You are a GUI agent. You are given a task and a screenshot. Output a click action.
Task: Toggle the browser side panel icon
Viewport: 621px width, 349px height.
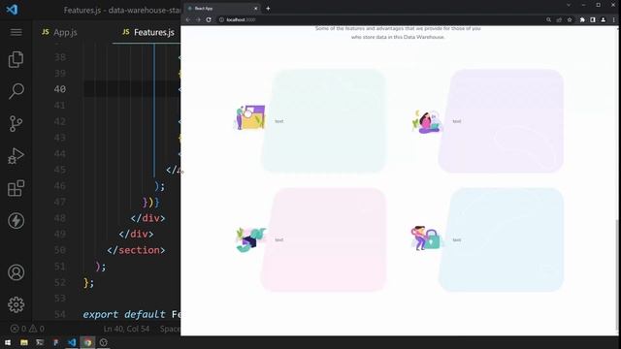coord(593,19)
